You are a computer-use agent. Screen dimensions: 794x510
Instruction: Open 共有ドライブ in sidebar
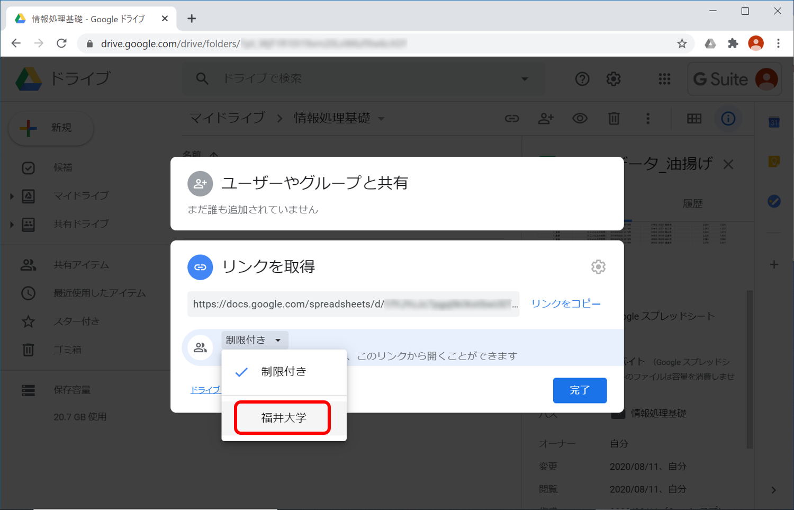pos(81,224)
